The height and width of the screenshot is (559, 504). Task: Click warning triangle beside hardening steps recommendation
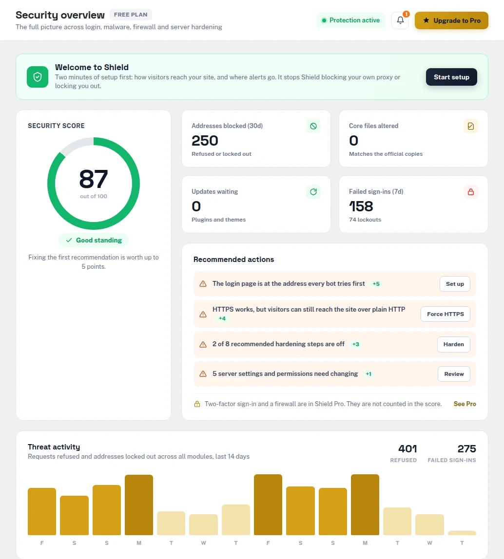(203, 344)
